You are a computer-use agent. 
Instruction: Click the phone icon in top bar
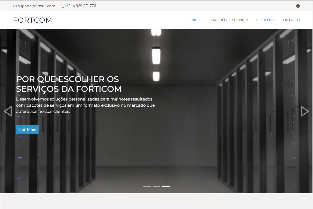(63, 6)
